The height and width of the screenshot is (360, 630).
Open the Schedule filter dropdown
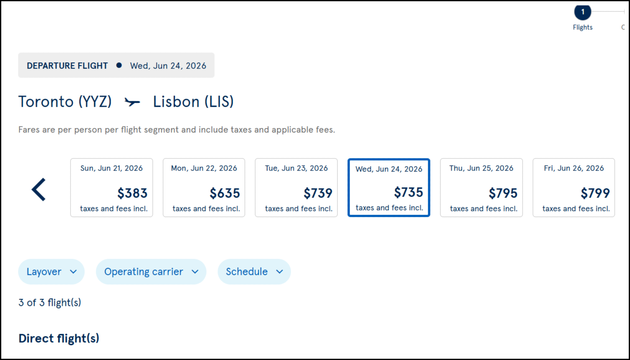(254, 272)
